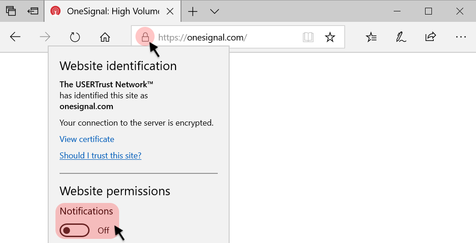Screen dimensions: 476x243
Task: Refresh the current page
Action: (75, 37)
